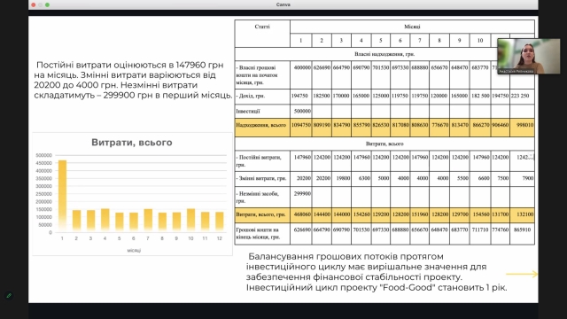The width and height of the screenshot is (567, 319).
Task: Select the "132100" expenses total cell
Action: (522, 214)
